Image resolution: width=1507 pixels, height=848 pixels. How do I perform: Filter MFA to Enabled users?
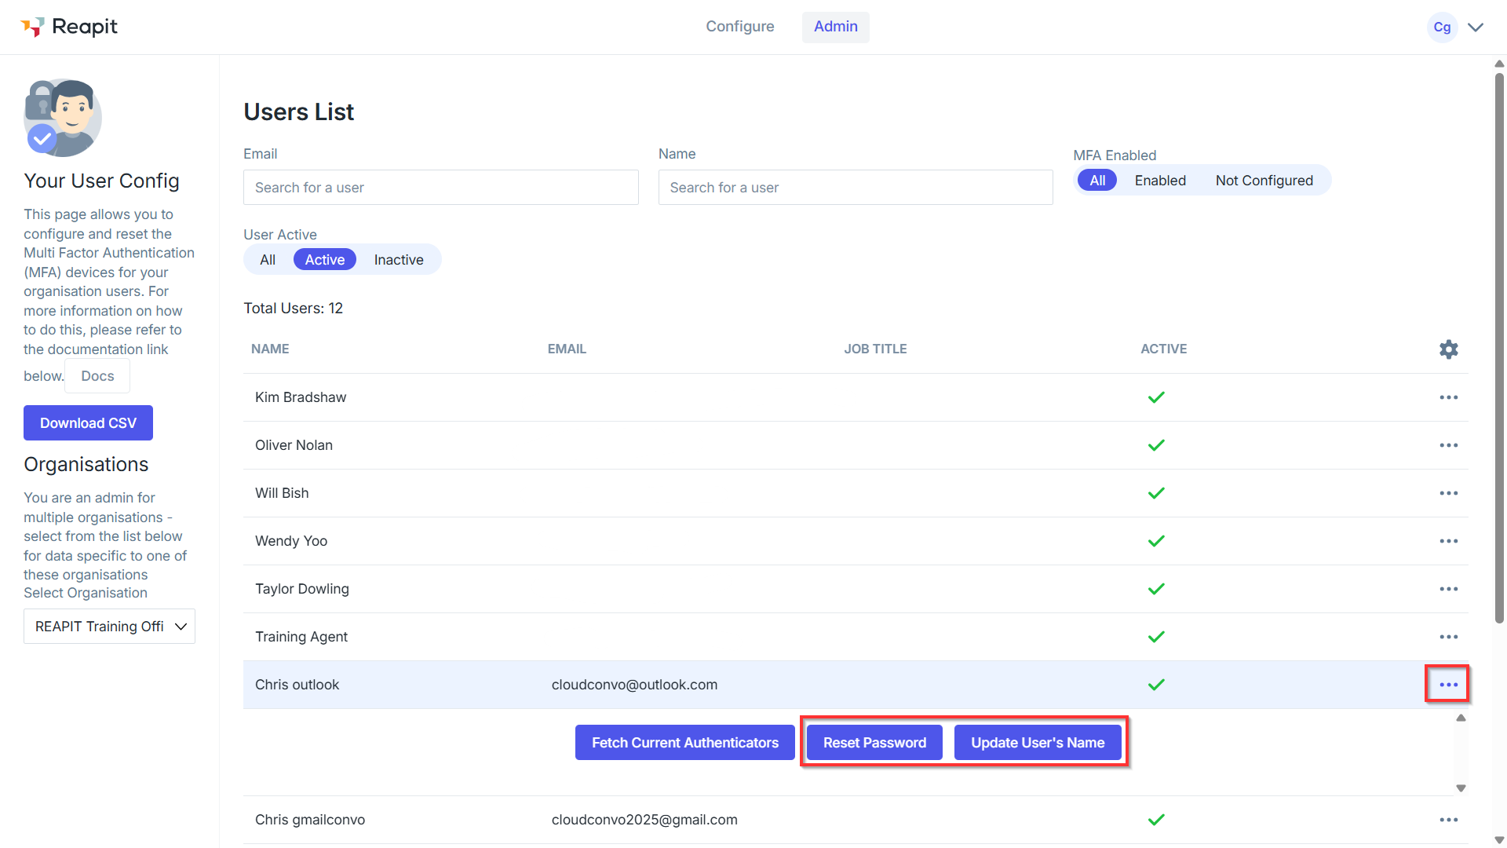(1160, 181)
